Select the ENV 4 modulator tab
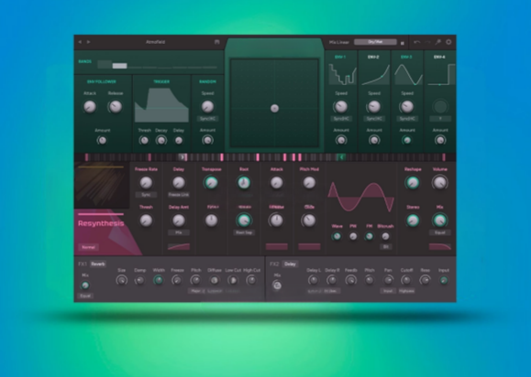This screenshot has height=377, width=531. pos(439,57)
